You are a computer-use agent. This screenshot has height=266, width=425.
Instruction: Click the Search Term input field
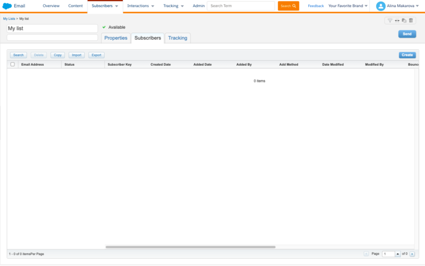tap(241, 6)
